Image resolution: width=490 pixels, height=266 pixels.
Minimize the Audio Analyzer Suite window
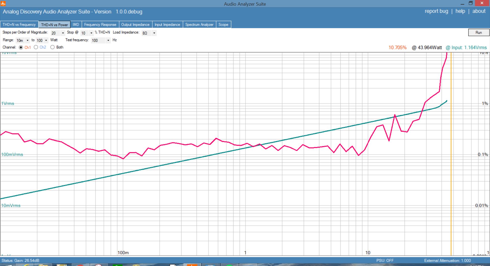coord(462,4)
